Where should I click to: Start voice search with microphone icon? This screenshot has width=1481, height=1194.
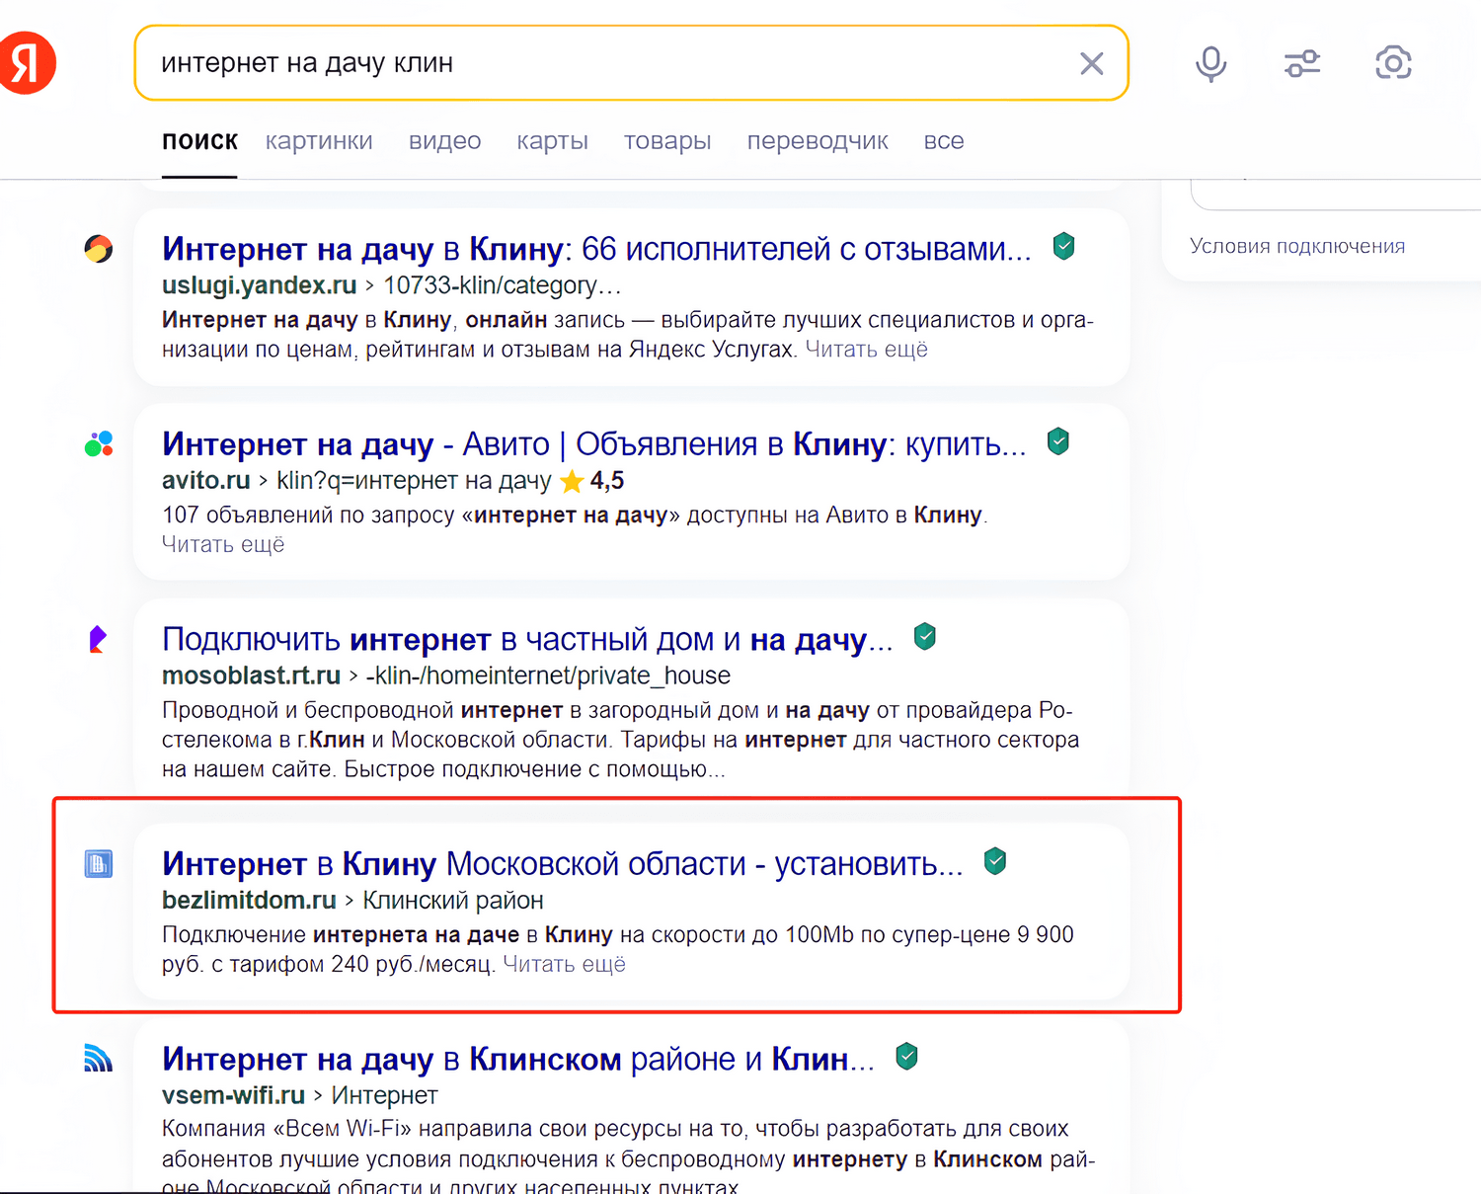[1210, 64]
